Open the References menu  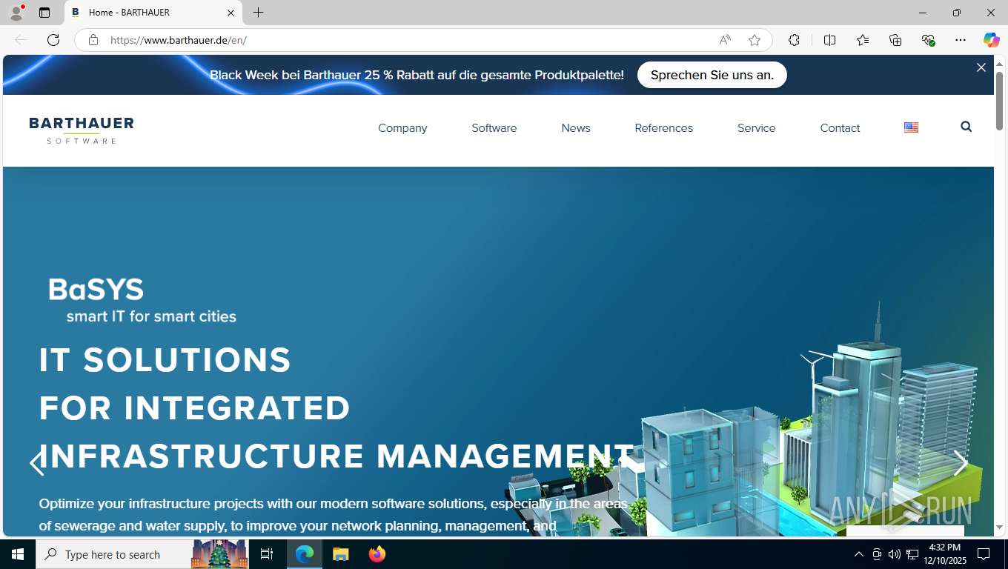tap(663, 128)
